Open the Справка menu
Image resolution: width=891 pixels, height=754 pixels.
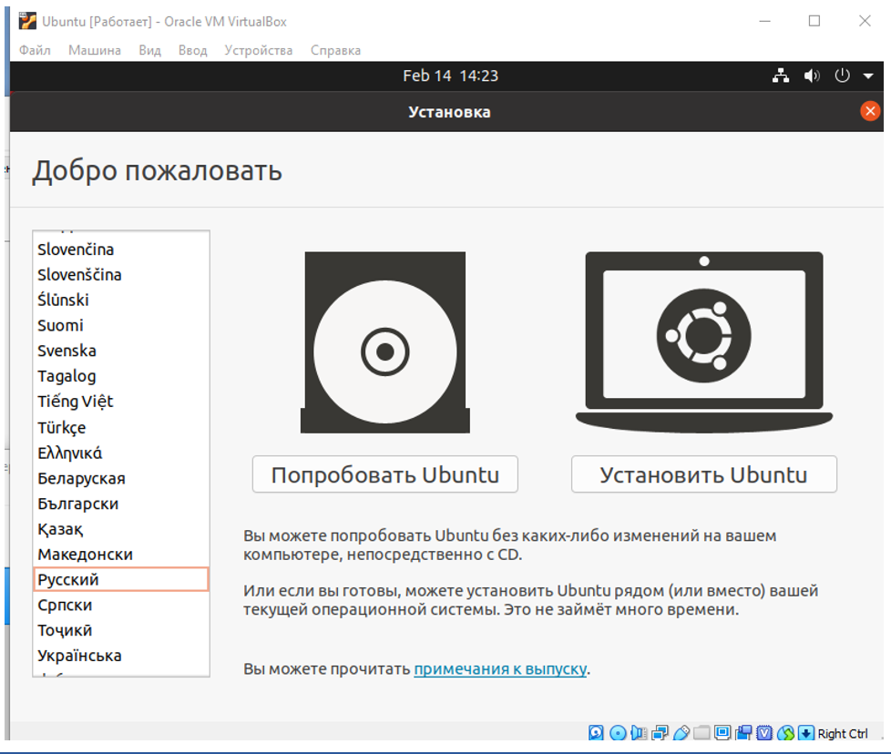click(335, 50)
